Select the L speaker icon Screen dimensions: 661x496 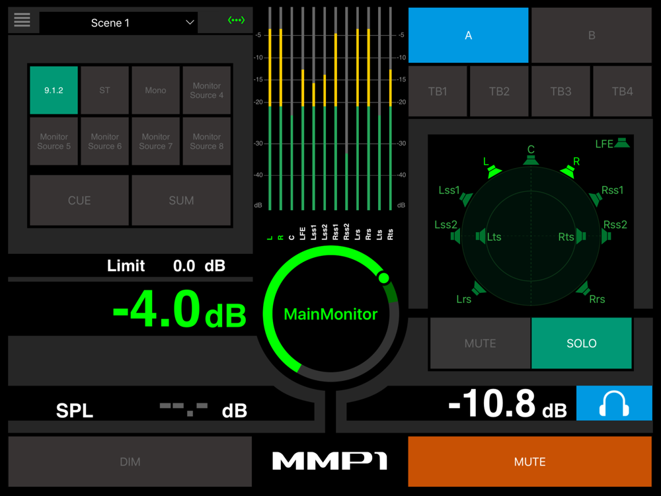coord(493,171)
